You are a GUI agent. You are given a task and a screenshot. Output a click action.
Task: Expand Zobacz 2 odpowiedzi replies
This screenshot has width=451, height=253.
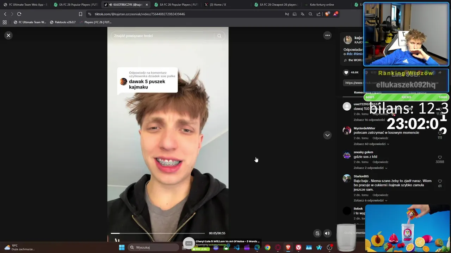tap(370, 168)
